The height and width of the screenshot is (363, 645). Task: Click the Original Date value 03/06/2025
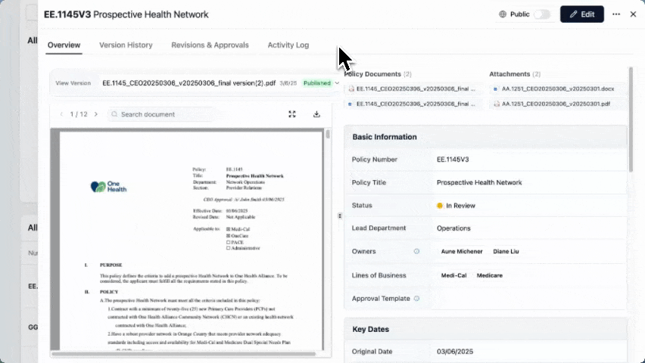pos(455,352)
